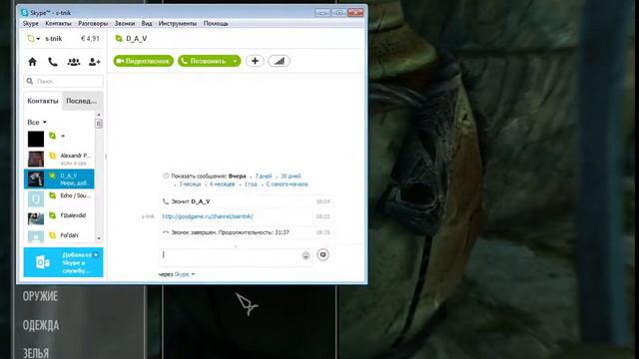Viewport: 639px width, 359px height.
Task: Select ОДЕЖДА in the game menu
Action: [x=41, y=325]
